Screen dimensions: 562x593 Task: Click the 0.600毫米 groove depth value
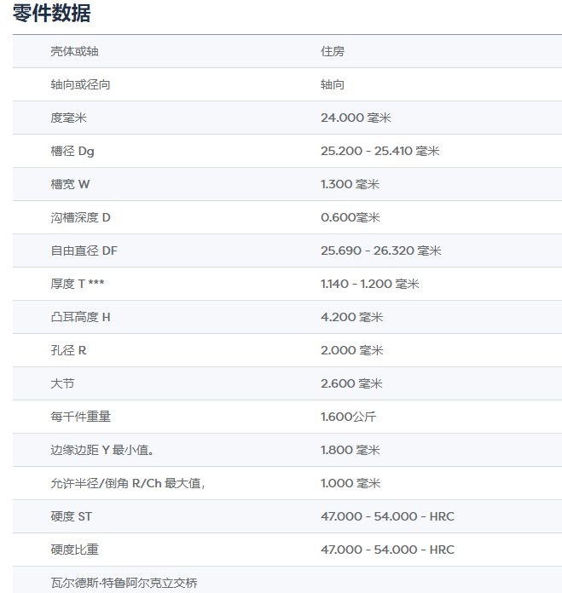tap(350, 217)
